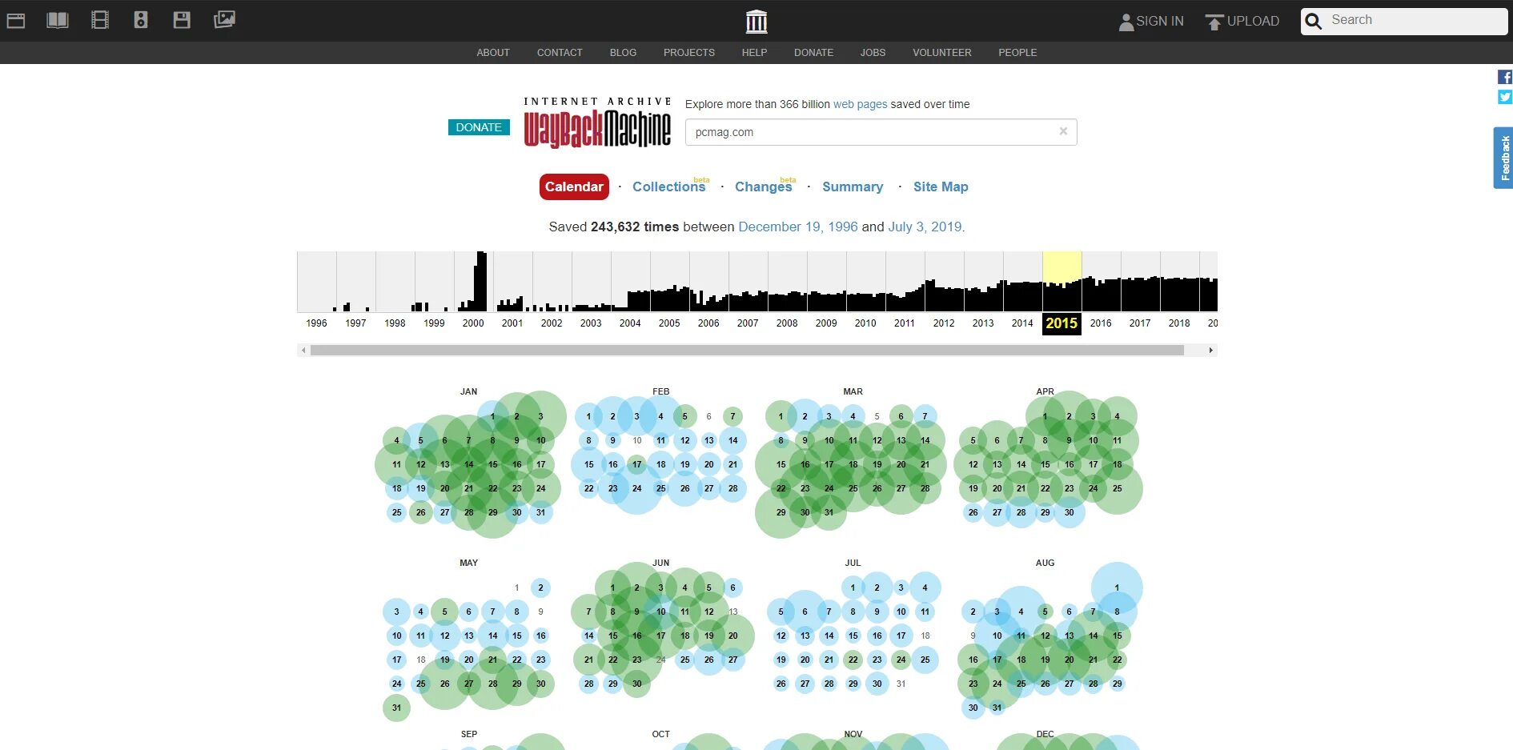Open the July 3, 2019 capture link

tap(925, 227)
